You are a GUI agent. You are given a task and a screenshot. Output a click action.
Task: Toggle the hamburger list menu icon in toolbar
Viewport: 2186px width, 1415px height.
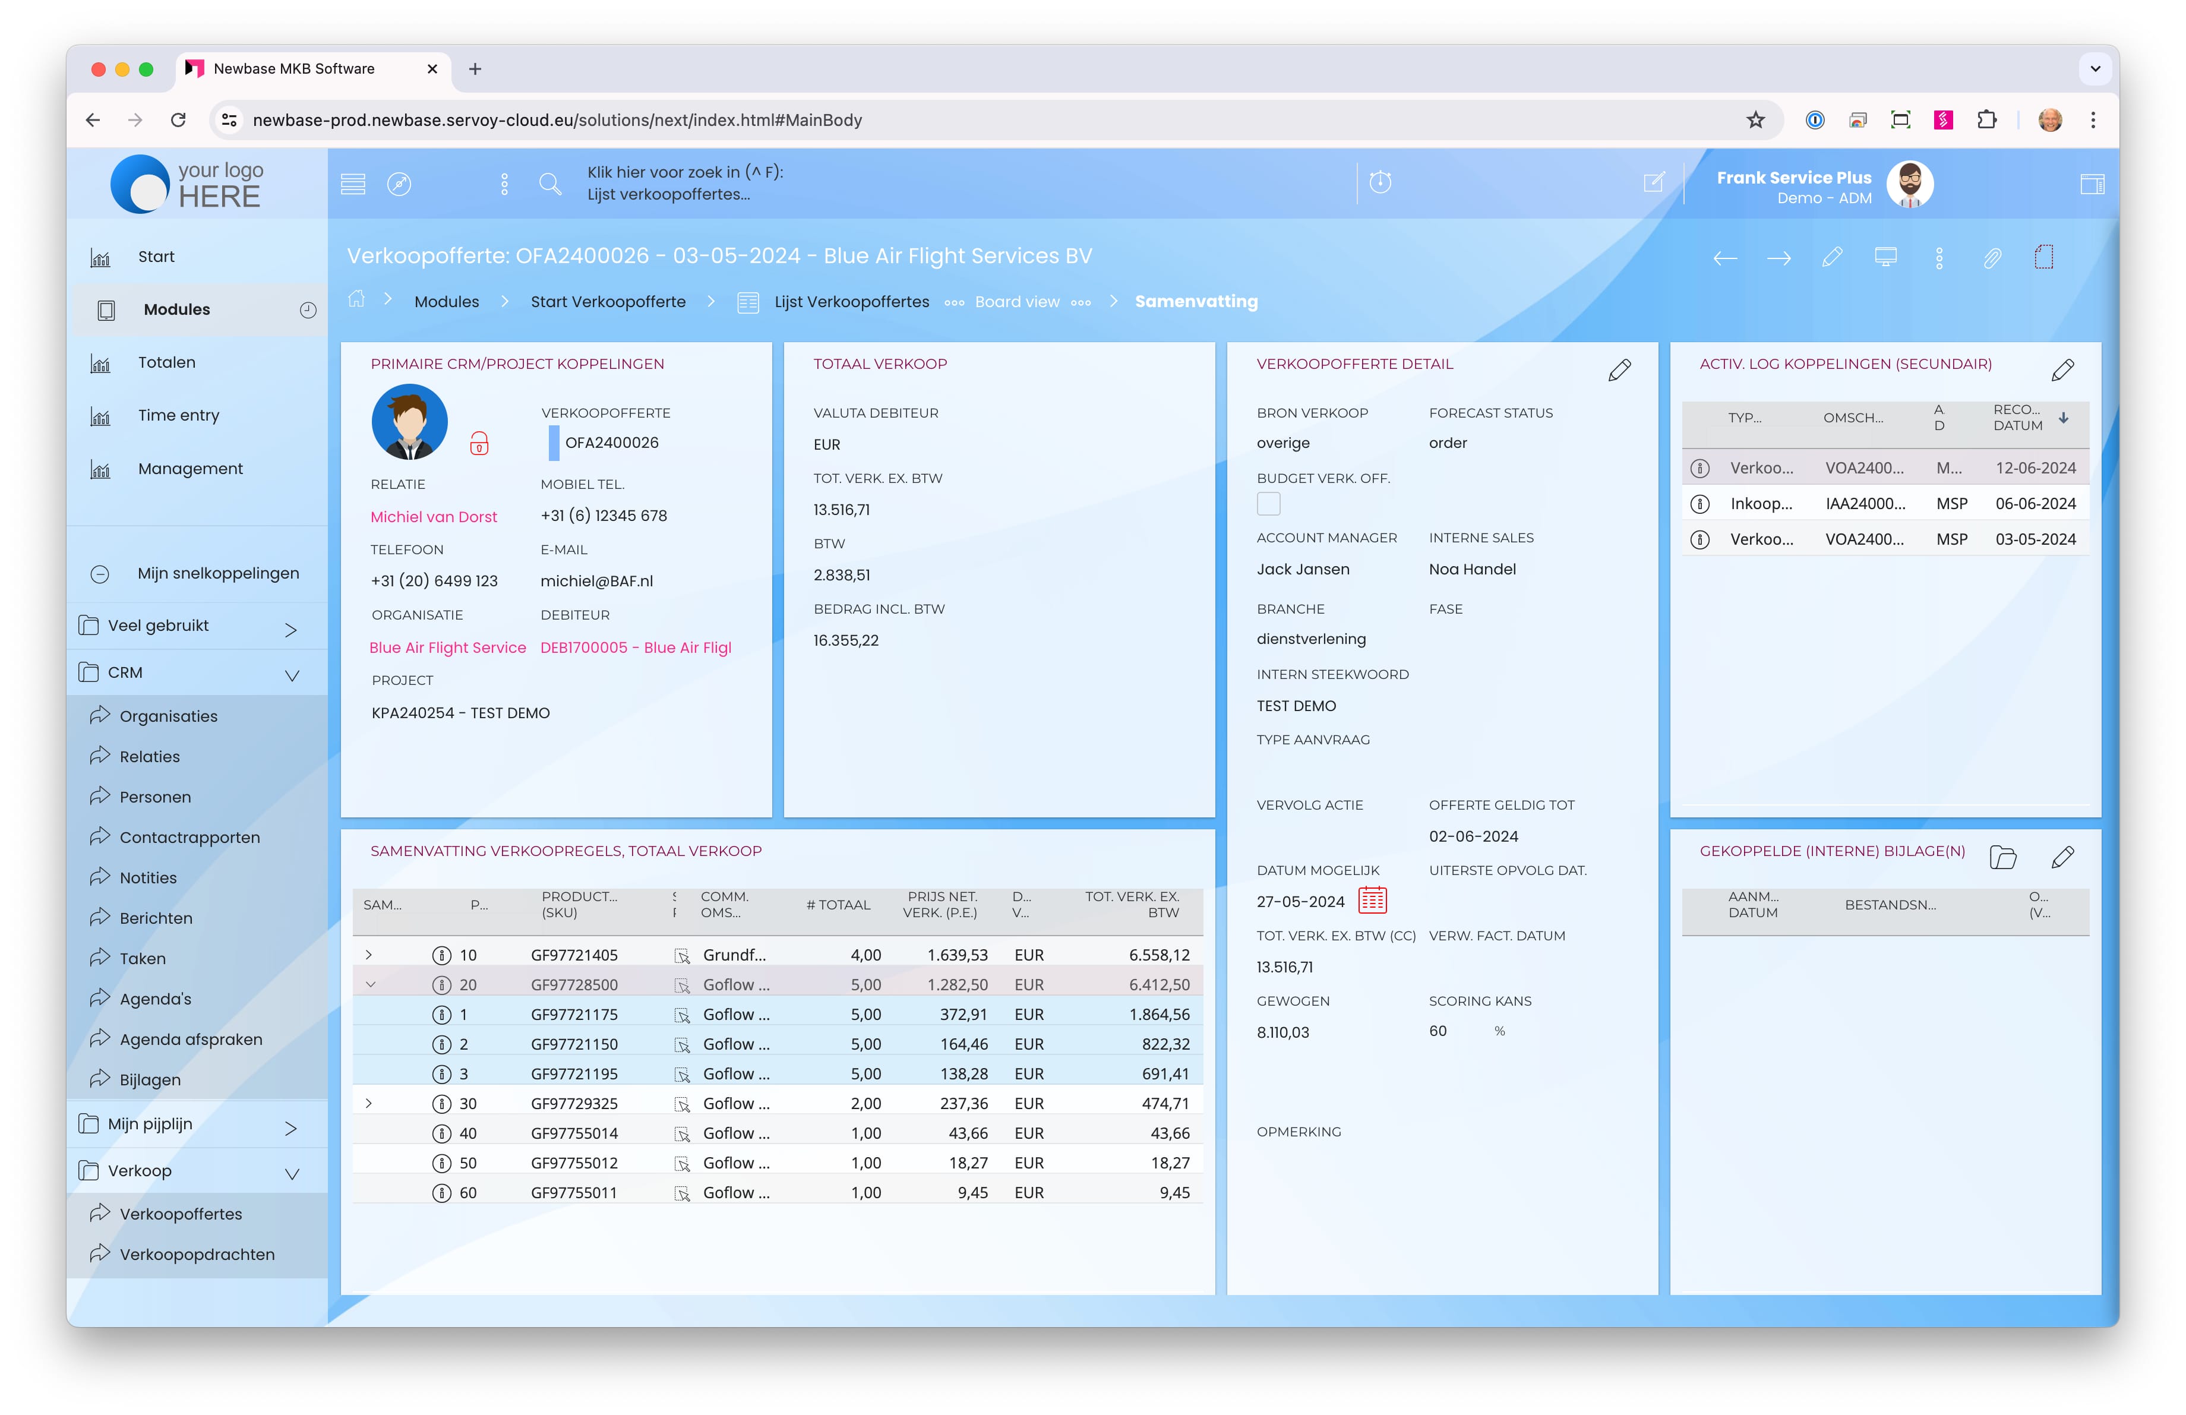coord(353,184)
